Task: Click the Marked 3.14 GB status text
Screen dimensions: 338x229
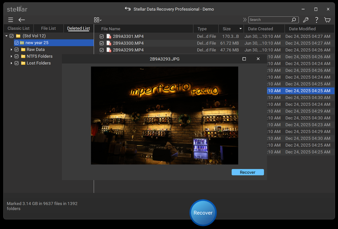Action: click(x=42, y=206)
